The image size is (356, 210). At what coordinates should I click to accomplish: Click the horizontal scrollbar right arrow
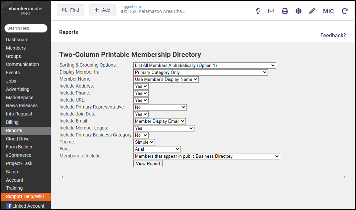point(345,177)
